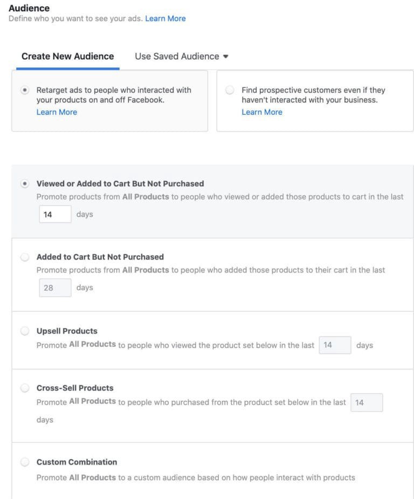Click All Products in Upsell description

pos(93,344)
